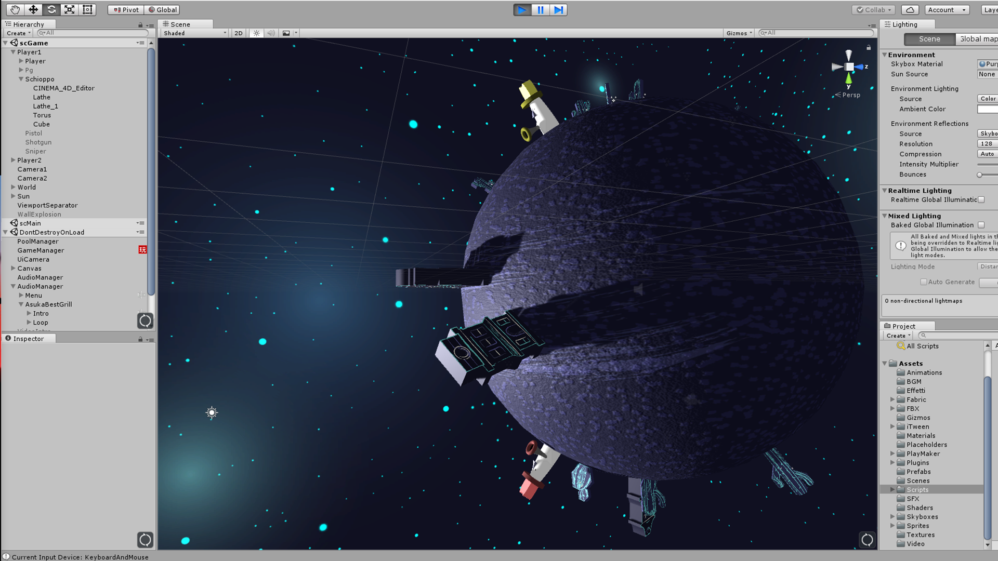
Task: Select the Hand tool in toolbar
Action: 15,9
